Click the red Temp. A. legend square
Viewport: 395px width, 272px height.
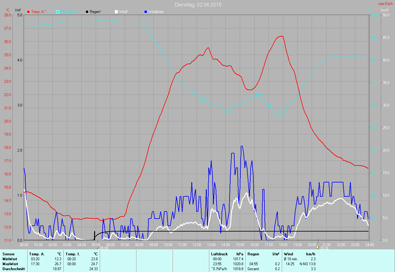(x=28, y=12)
